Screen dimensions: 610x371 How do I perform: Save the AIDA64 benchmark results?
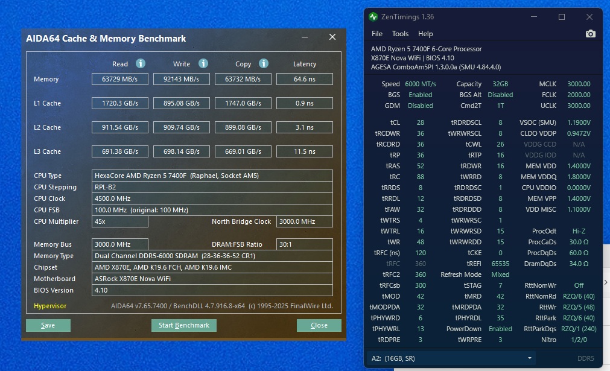(x=48, y=326)
